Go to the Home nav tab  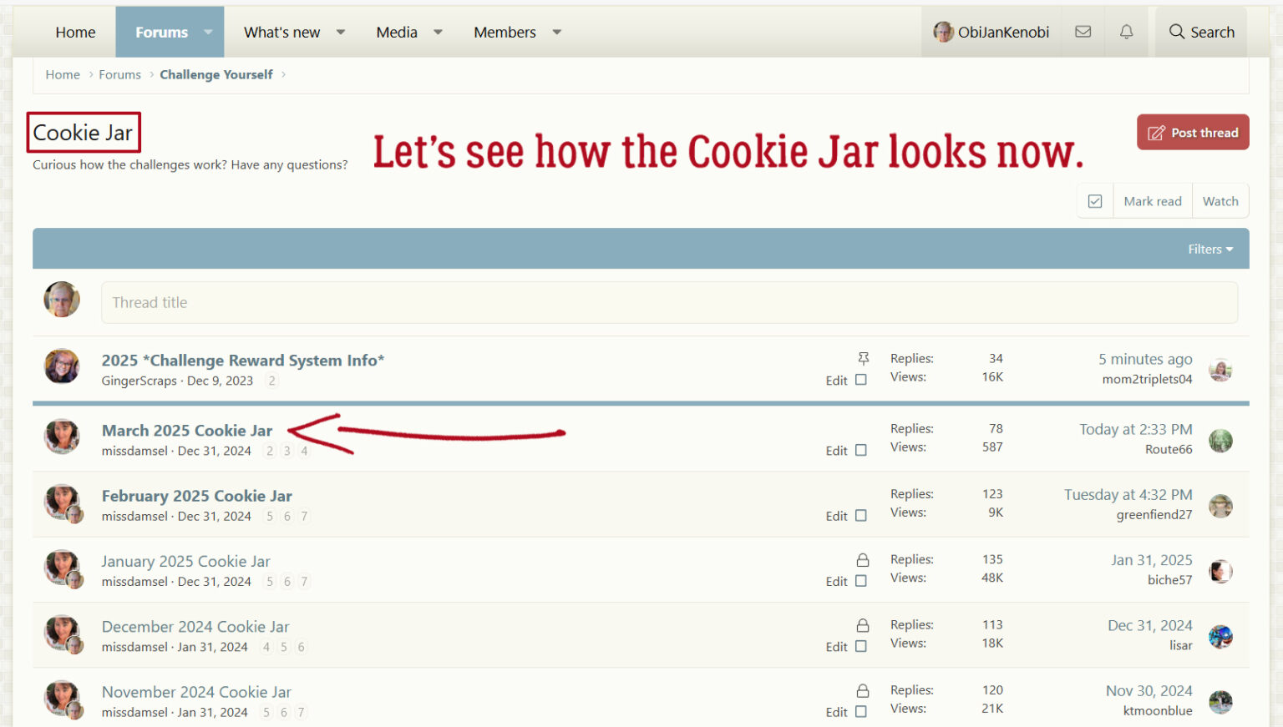[75, 32]
